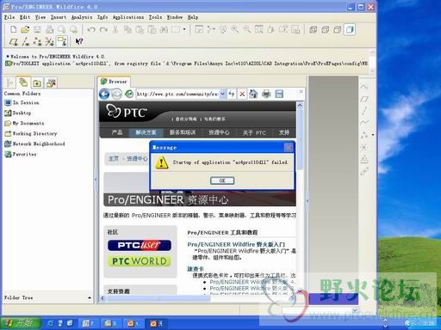The width and height of the screenshot is (441, 330).
Task: Toggle datum planes display icon
Action: coord(14,42)
